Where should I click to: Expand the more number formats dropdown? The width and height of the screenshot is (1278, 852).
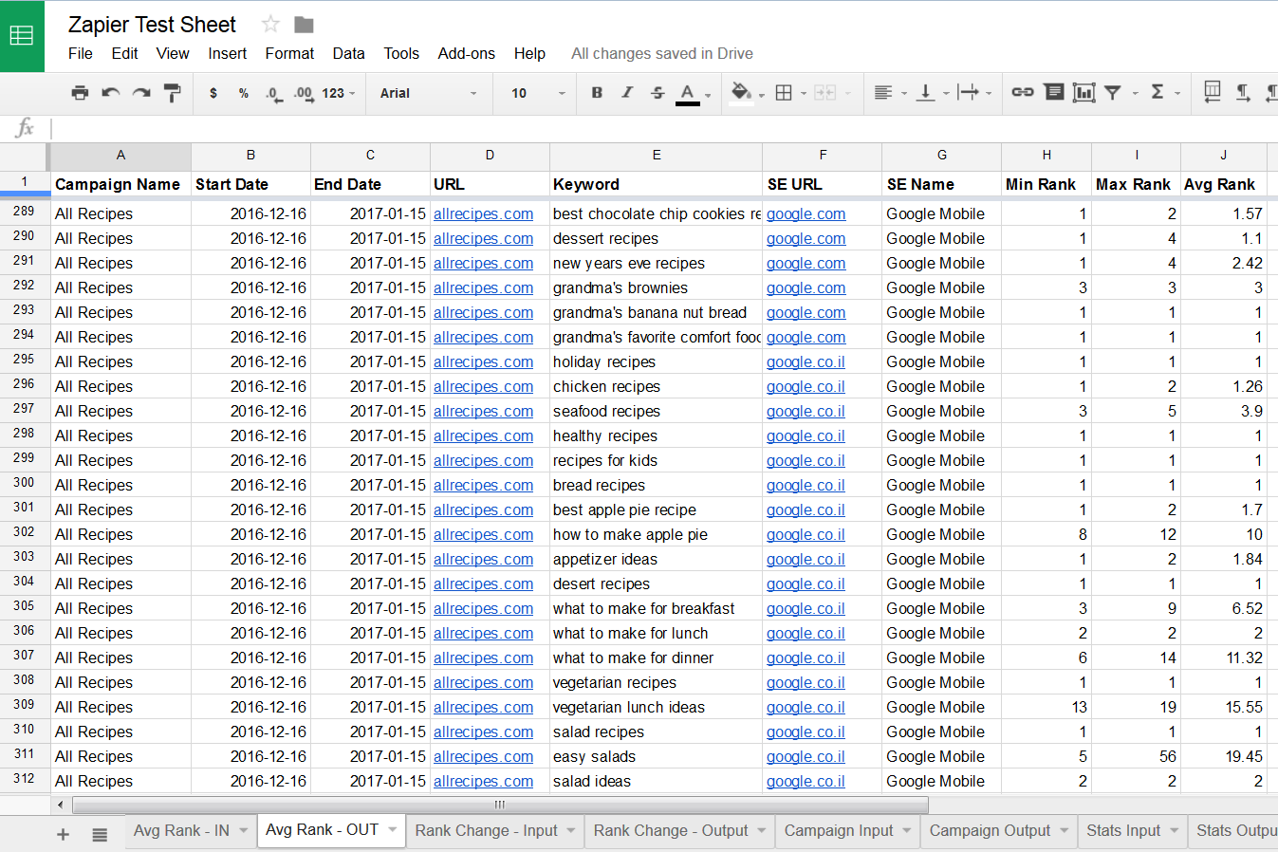tap(338, 93)
